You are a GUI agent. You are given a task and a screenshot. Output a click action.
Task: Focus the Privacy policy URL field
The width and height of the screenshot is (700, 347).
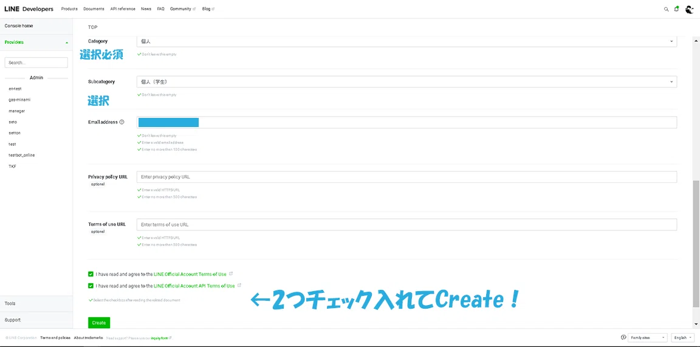click(407, 177)
